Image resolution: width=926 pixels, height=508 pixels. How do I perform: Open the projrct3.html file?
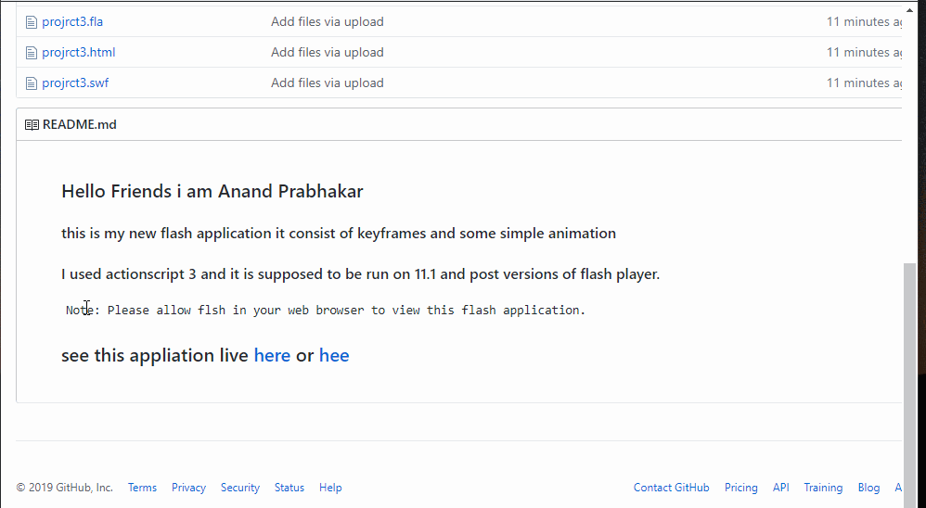78,52
